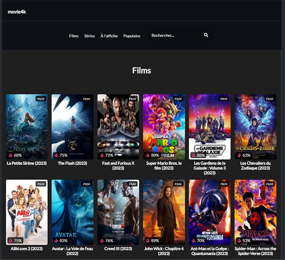Open La Petite Sirène (2023) title link
This screenshot has width=285, height=260.
(x=27, y=163)
